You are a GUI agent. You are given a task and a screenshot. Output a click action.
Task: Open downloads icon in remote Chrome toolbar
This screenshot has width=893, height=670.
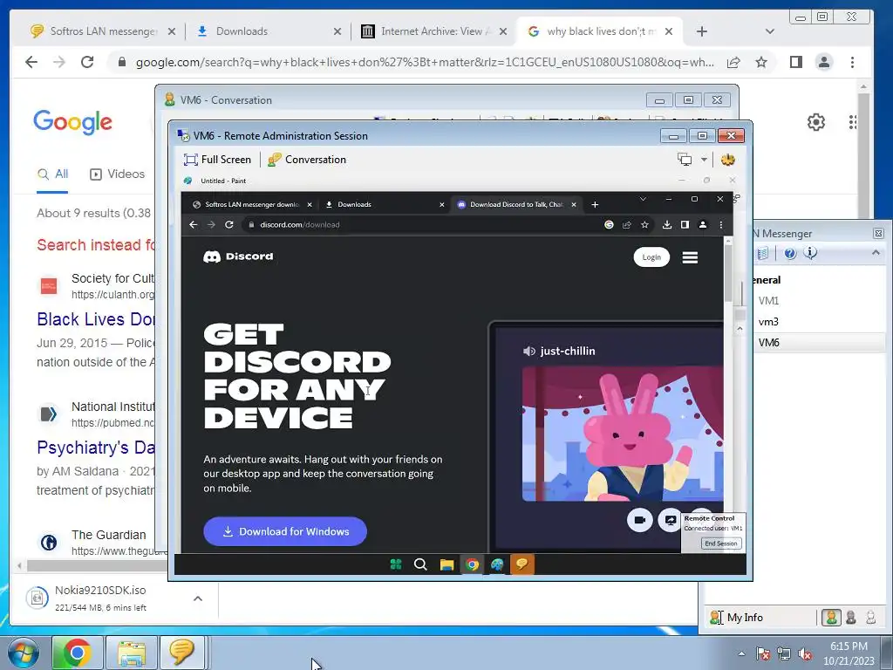(x=667, y=224)
